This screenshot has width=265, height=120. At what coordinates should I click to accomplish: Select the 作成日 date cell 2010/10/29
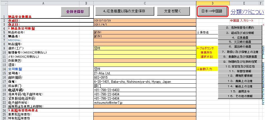click(x=145, y=21)
